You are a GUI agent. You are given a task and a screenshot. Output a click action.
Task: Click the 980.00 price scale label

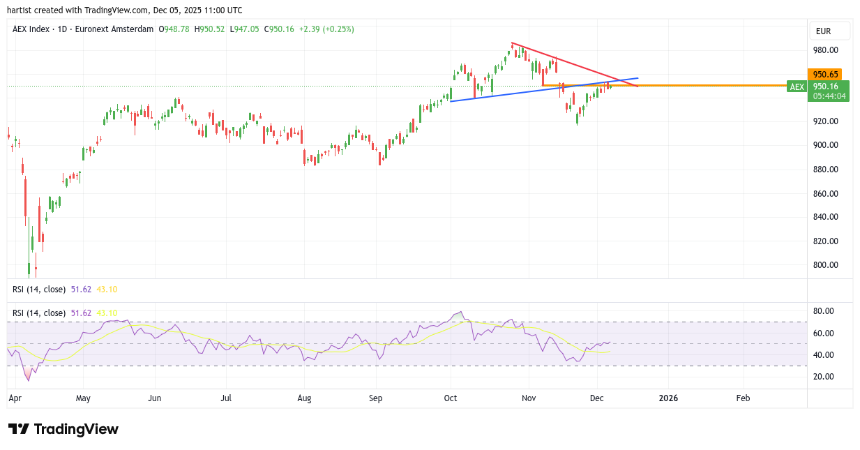pyautogui.click(x=824, y=50)
